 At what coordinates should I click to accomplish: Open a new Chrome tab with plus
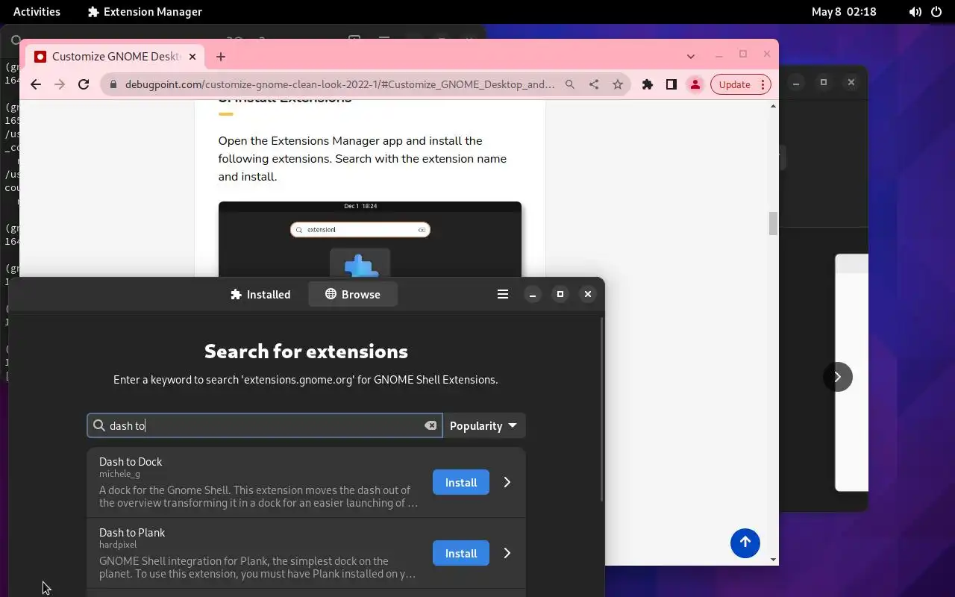(x=221, y=57)
